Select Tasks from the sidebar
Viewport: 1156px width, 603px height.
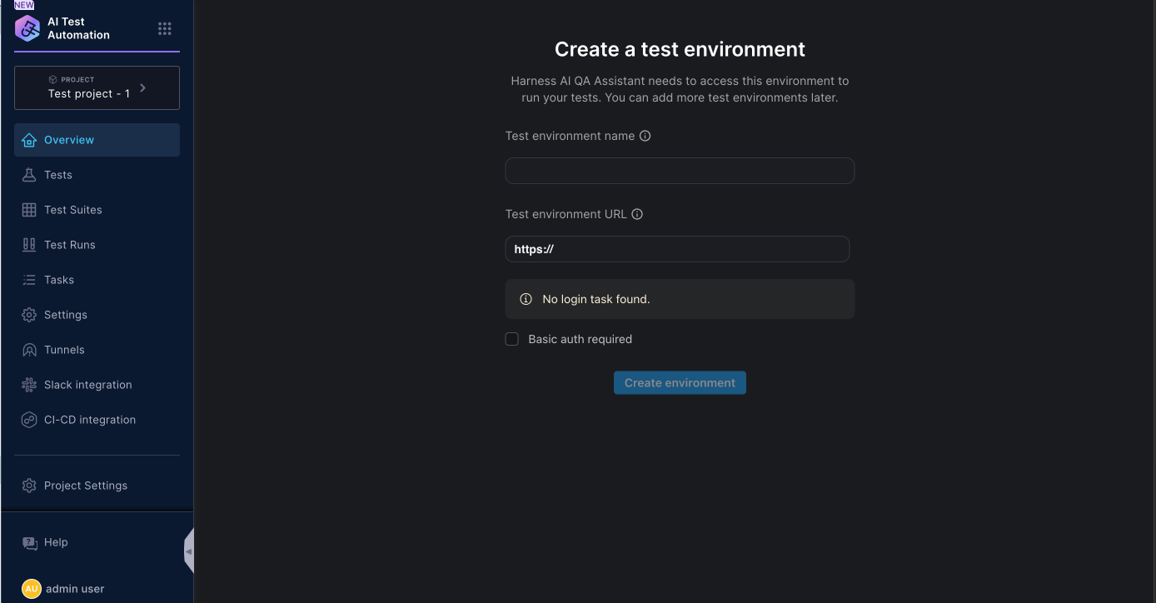pyautogui.click(x=59, y=280)
